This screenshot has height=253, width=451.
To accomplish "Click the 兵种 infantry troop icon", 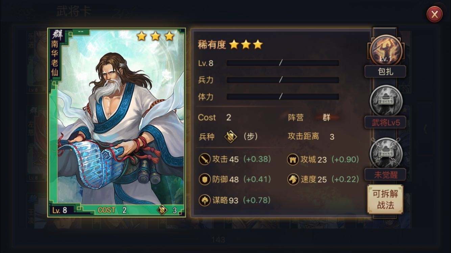I will point(231,137).
